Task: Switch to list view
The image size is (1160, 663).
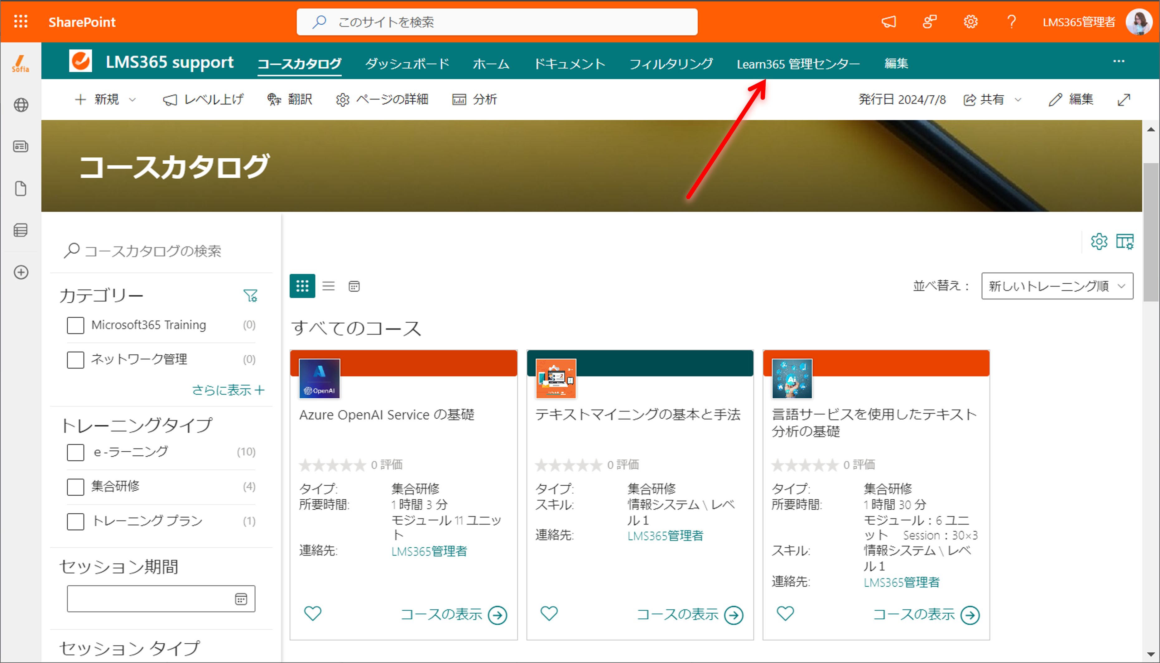Action: (x=328, y=286)
